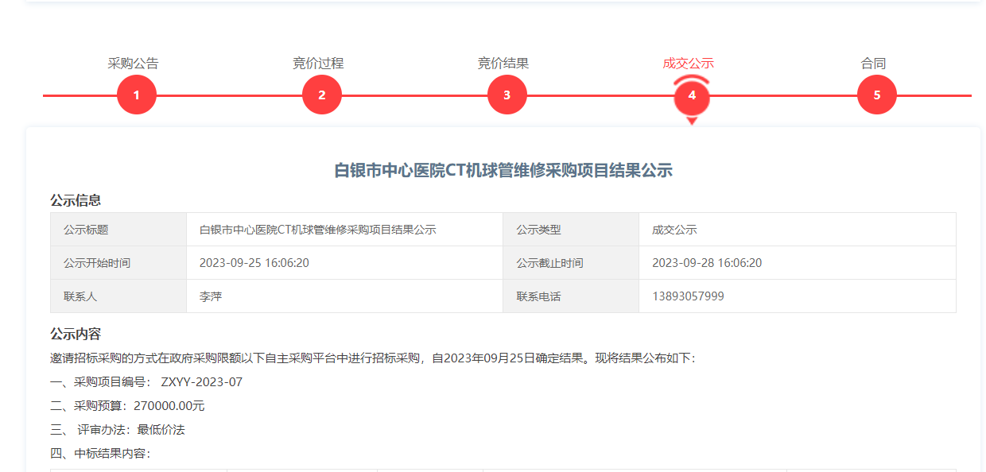
Task: Click the 四、中标结果内容 line
Action: pyautogui.click(x=100, y=454)
